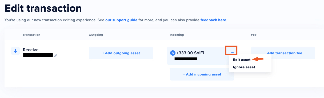Screen dimensions: 324x98
Task: Click the redacted bar below Receive
Action: tap(38, 55)
